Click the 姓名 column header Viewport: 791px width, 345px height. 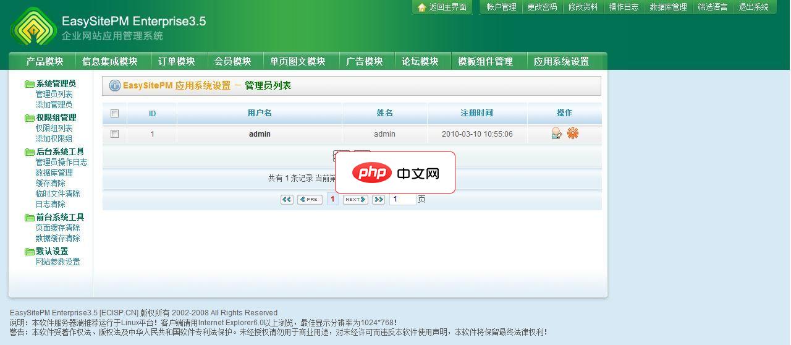point(384,113)
